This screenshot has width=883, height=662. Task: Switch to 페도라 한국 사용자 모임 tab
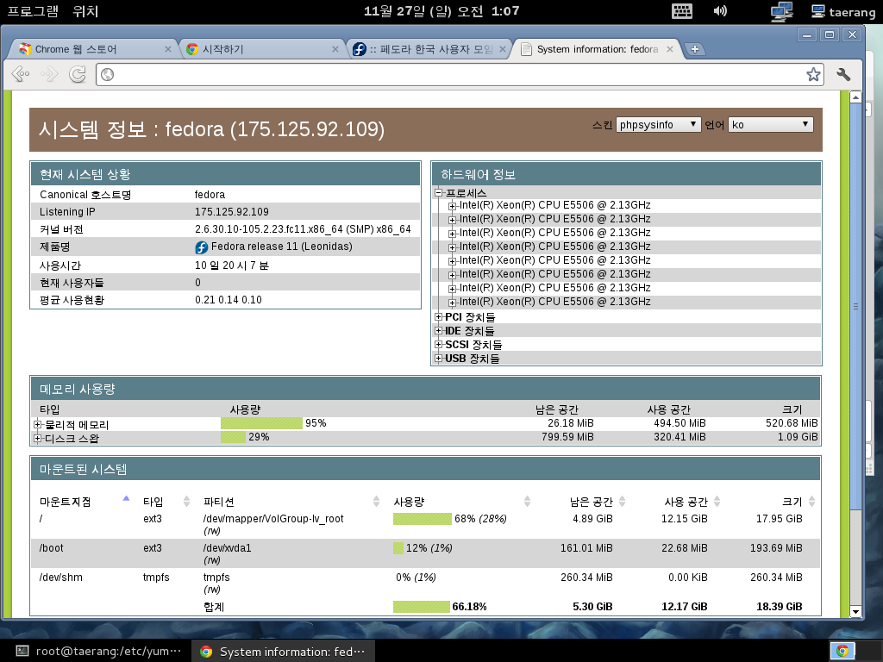(x=428, y=49)
